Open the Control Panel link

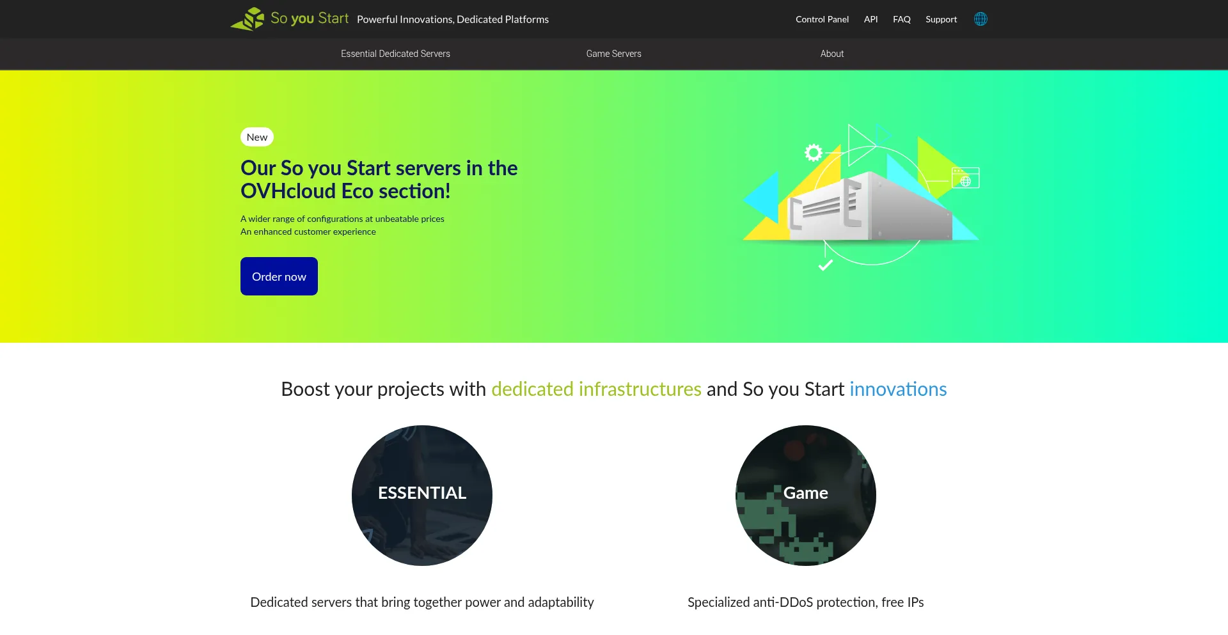[x=822, y=19]
